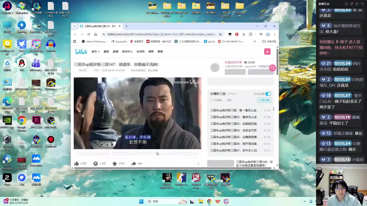
Task: Open a new Chrome tab
Action: pyautogui.click(x=126, y=26)
